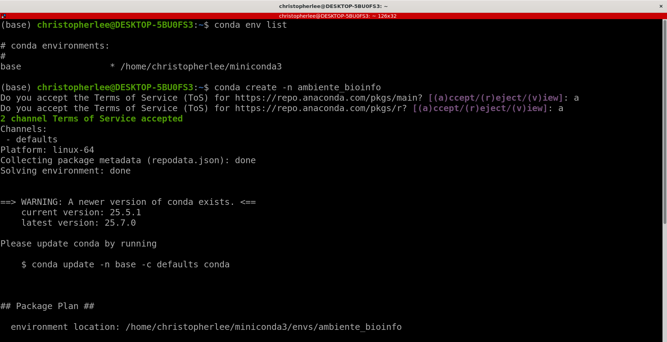The height and width of the screenshot is (342, 667).
Task: Click the accept/reject/view prompt for pkgs/r
Action: point(480,108)
